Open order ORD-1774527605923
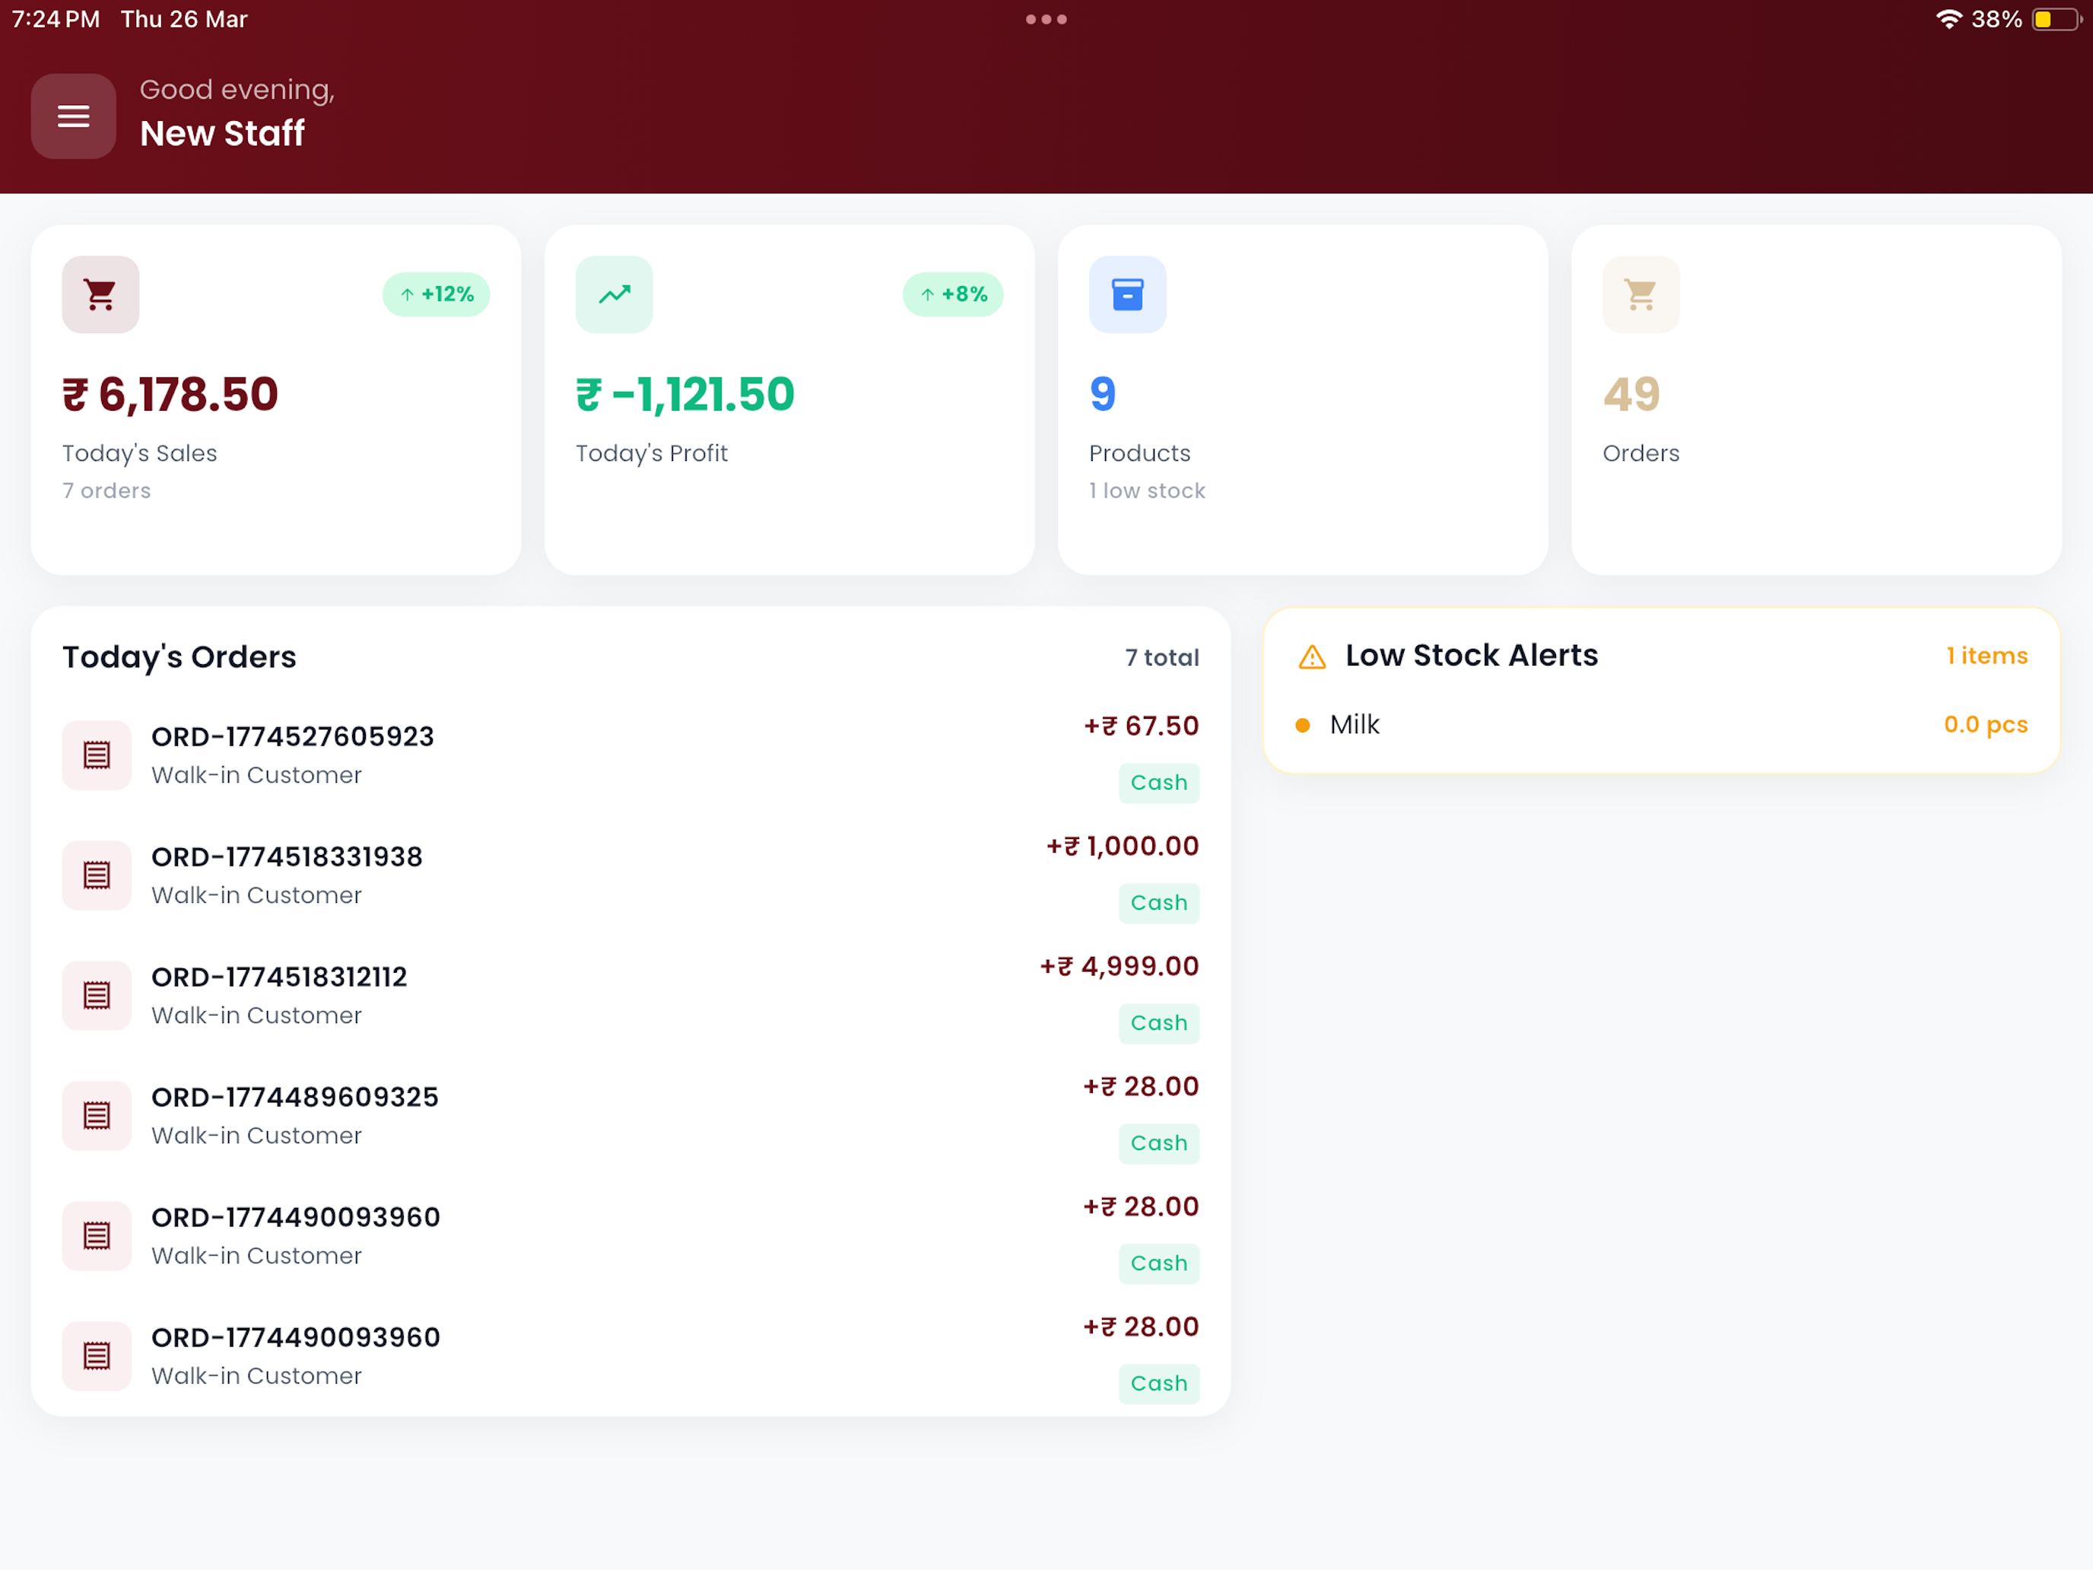The height and width of the screenshot is (1570, 2093). [x=630, y=755]
